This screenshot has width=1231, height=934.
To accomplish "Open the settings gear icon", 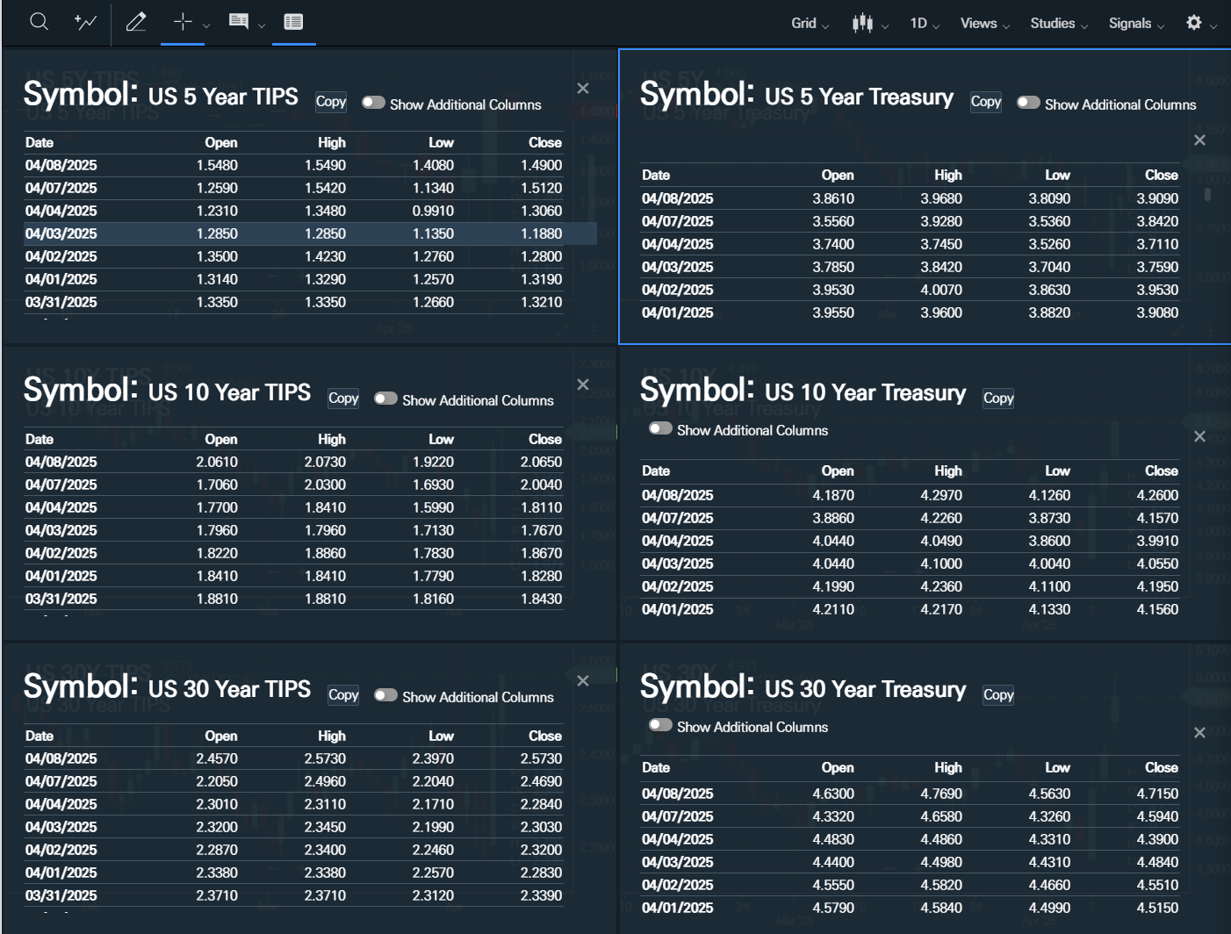I will click(1193, 23).
